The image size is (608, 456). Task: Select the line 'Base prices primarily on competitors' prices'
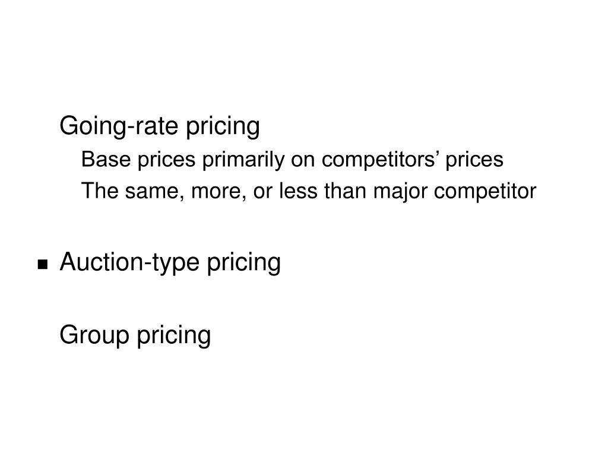[x=292, y=160]
